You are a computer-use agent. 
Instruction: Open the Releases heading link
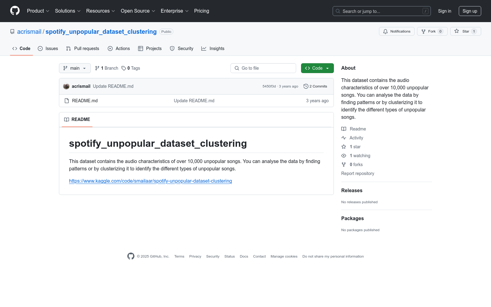(352, 190)
